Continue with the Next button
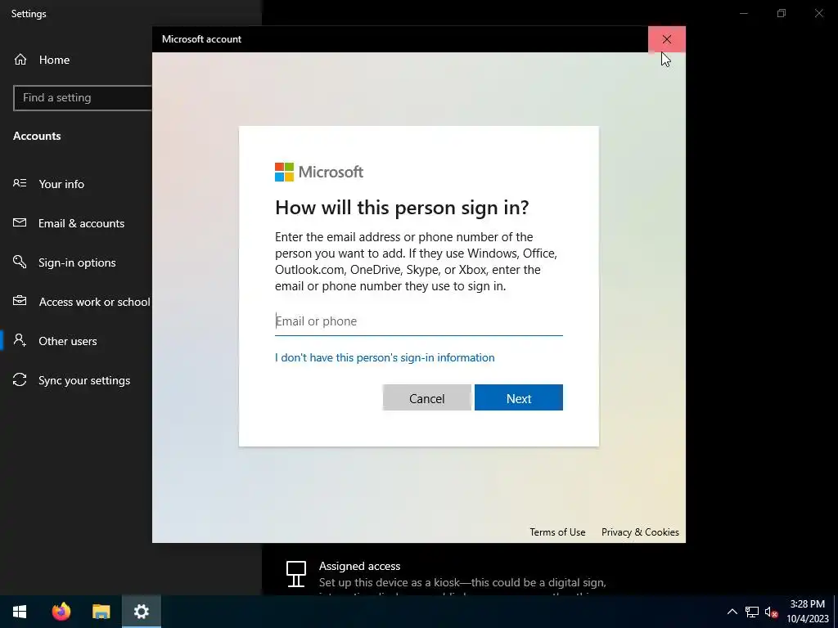 point(518,398)
